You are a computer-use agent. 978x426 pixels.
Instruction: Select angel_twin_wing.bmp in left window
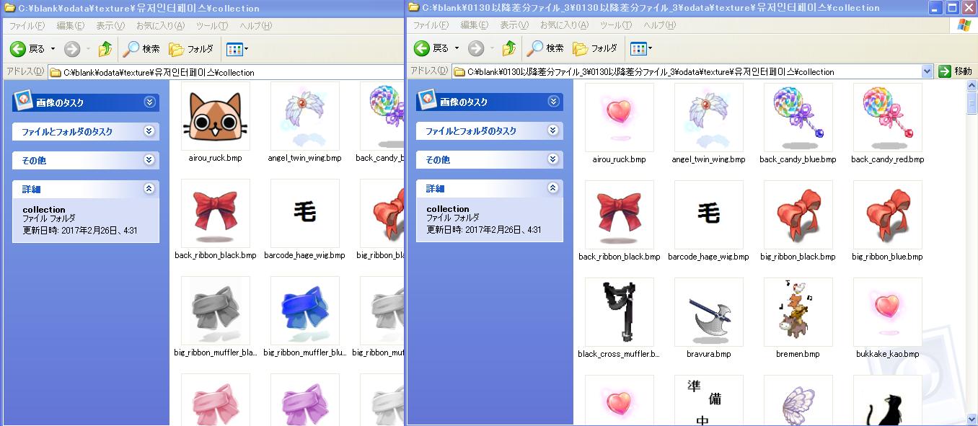point(305,116)
